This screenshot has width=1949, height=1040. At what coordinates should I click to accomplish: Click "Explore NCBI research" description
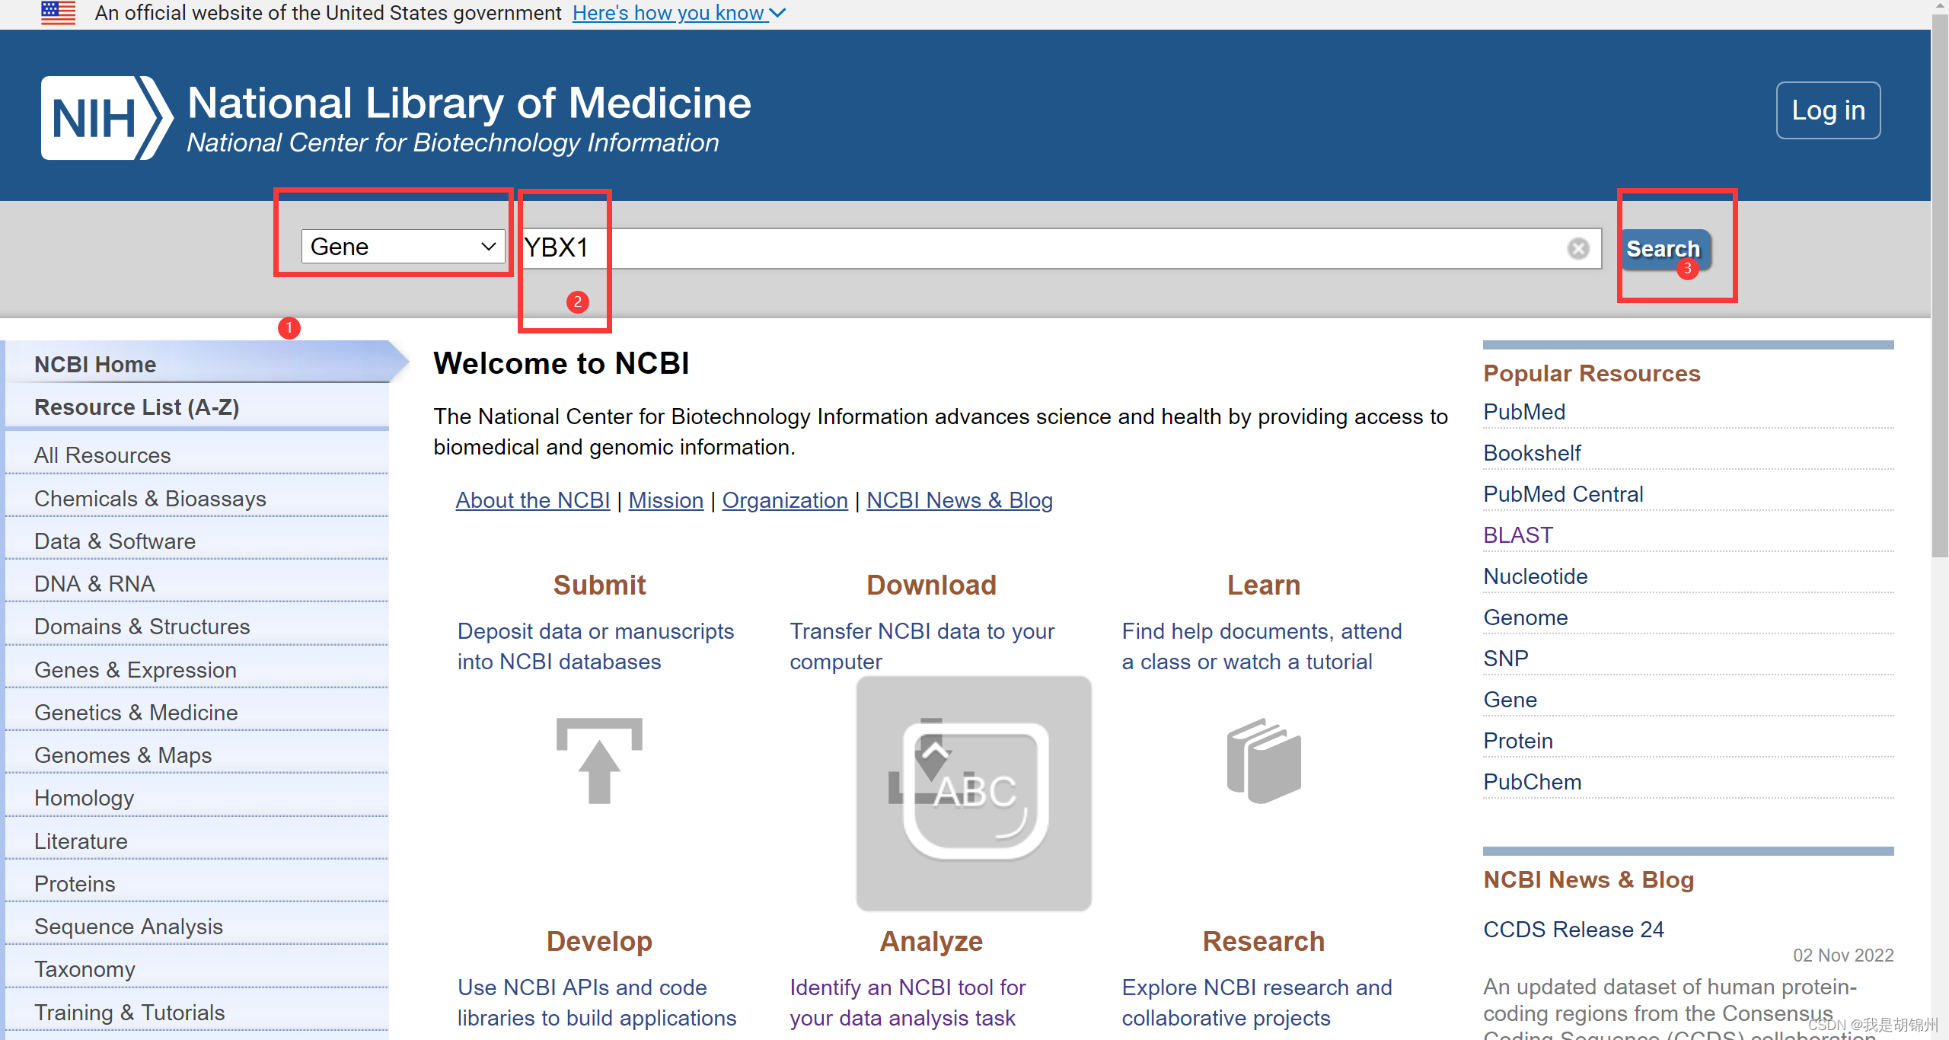tap(1257, 1003)
